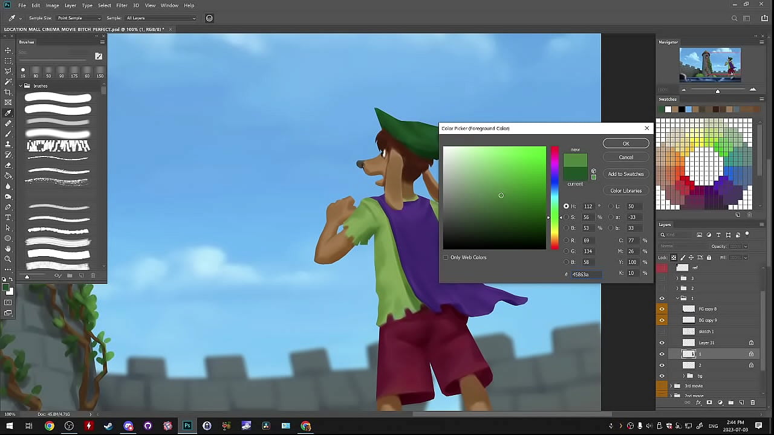Screen dimensions: 774x435
Task: Select the R red radio button
Action: 566,240
